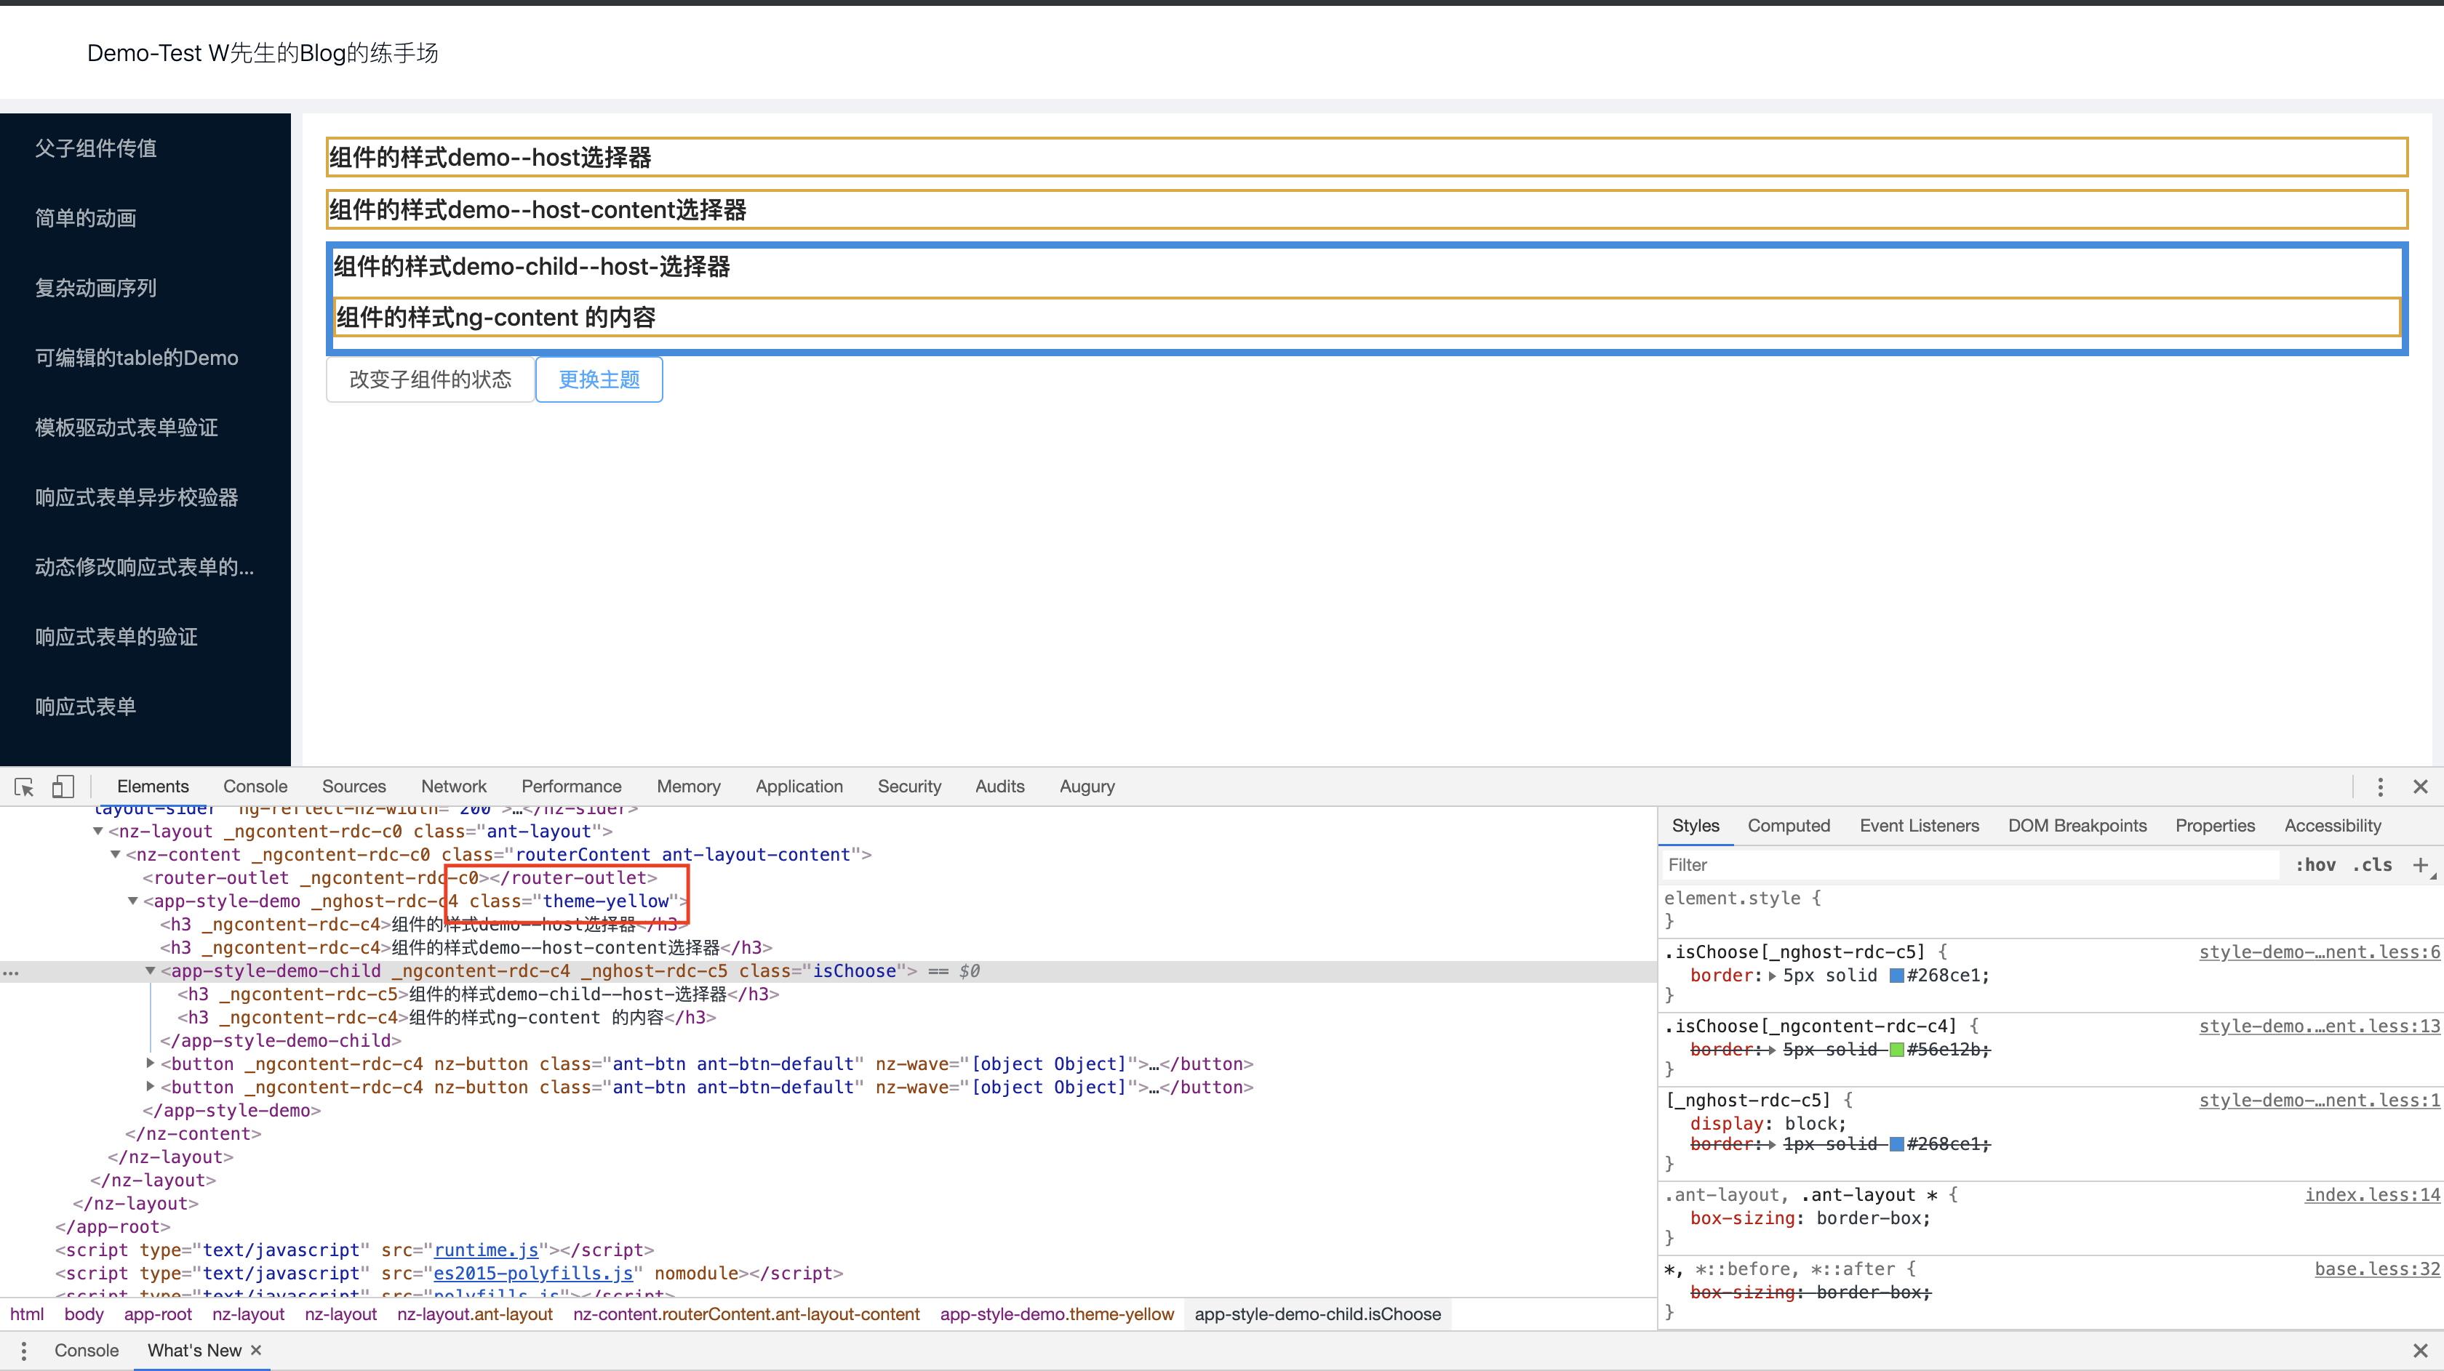Click the #268ce1 blue color swatch

pos(1896,976)
